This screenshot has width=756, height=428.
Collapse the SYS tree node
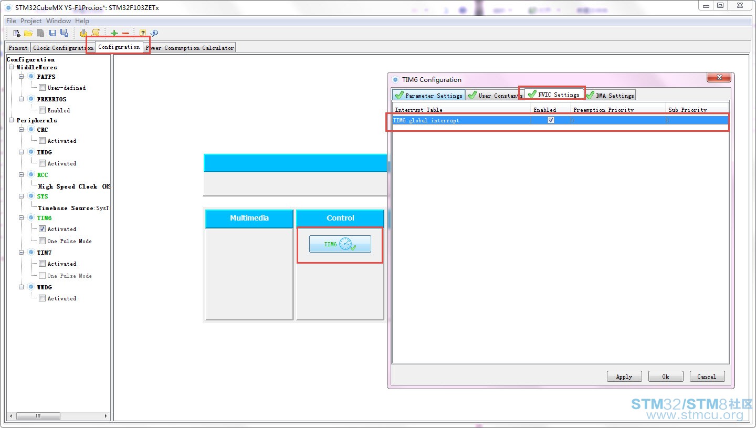[x=22, y=196]
